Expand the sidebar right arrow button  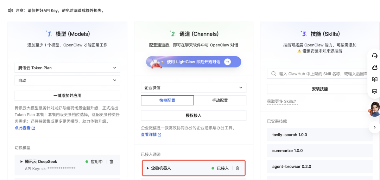coord(375,127)
